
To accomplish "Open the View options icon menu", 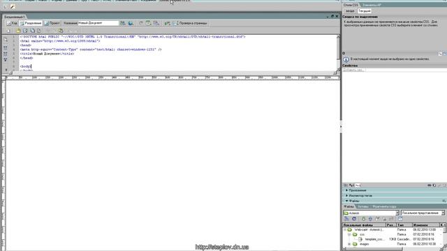I will (x=148, y=23).
